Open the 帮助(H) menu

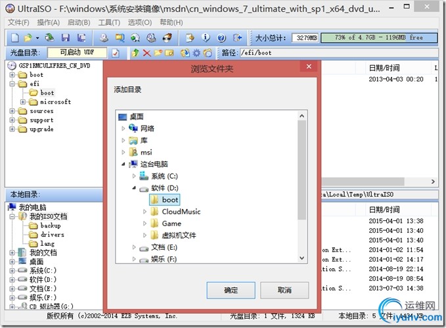(171, 22)
